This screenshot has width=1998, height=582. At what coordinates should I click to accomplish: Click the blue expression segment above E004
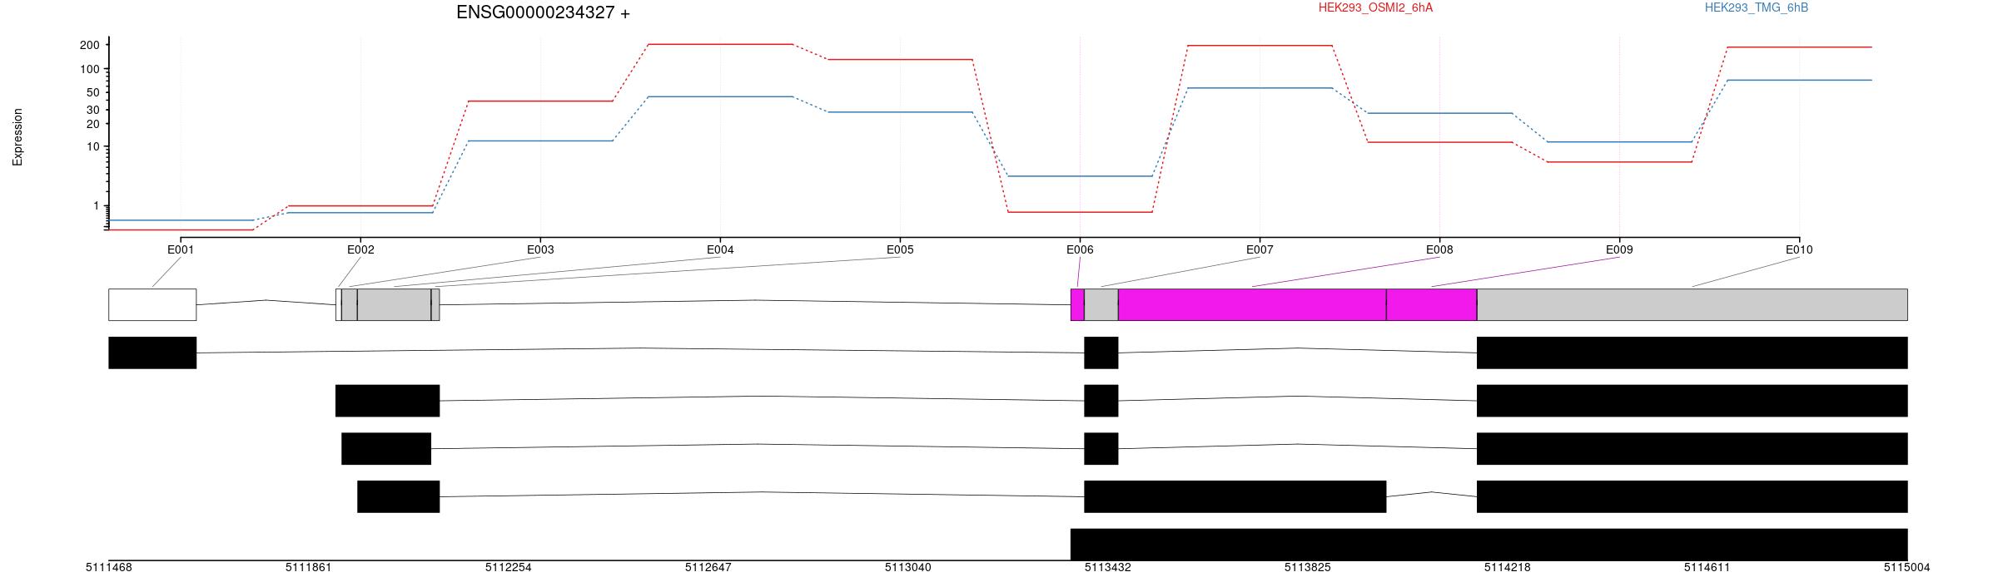pos(720,96)
